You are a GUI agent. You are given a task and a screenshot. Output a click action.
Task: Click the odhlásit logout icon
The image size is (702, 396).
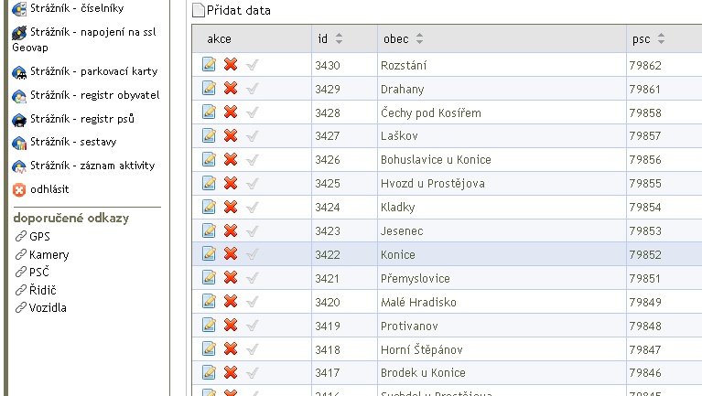click(x=19, y=190)
